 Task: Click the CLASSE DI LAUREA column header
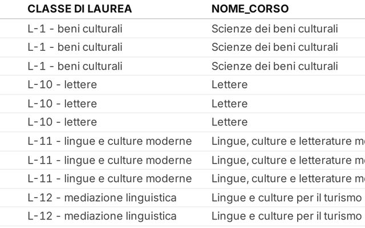[x=79, y=9]
